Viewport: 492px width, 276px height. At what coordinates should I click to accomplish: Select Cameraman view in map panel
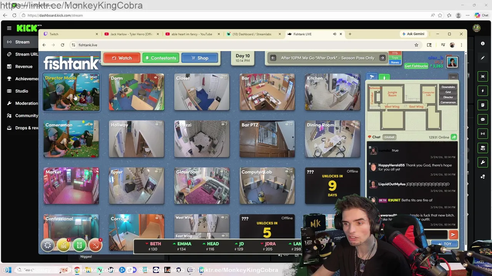pos(448,102)
